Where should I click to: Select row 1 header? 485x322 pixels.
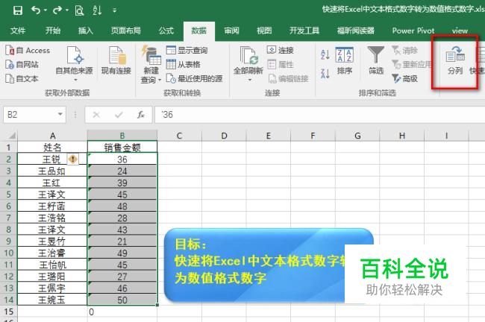pos(9,148)
